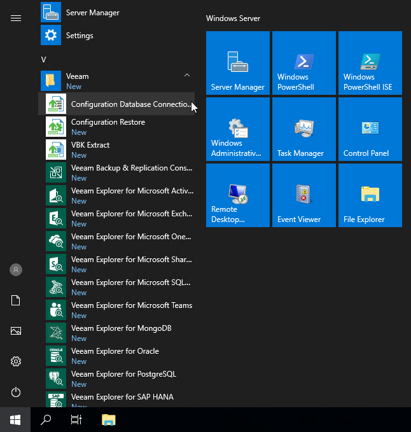Viewport: 411px width, 432px height.
Task: Launch Remote Desktop Connection tile
Action: pos(238,195)
